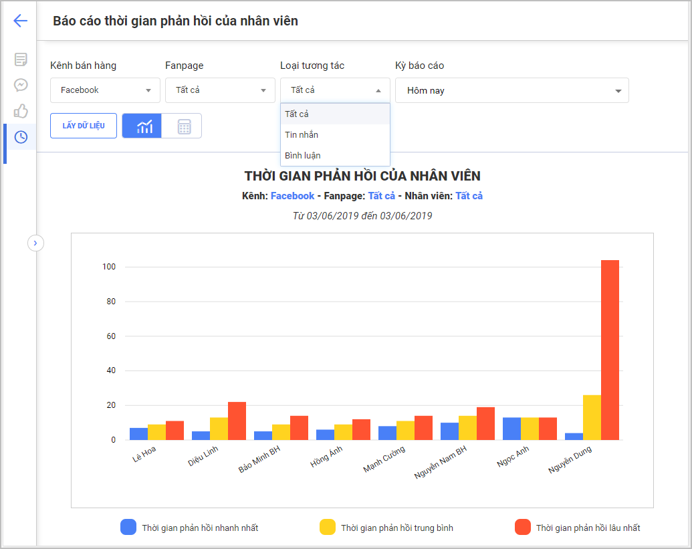Select the clock response-time sidebar icon
Screen dimensions: 692x549
click(x=21, y=137)
